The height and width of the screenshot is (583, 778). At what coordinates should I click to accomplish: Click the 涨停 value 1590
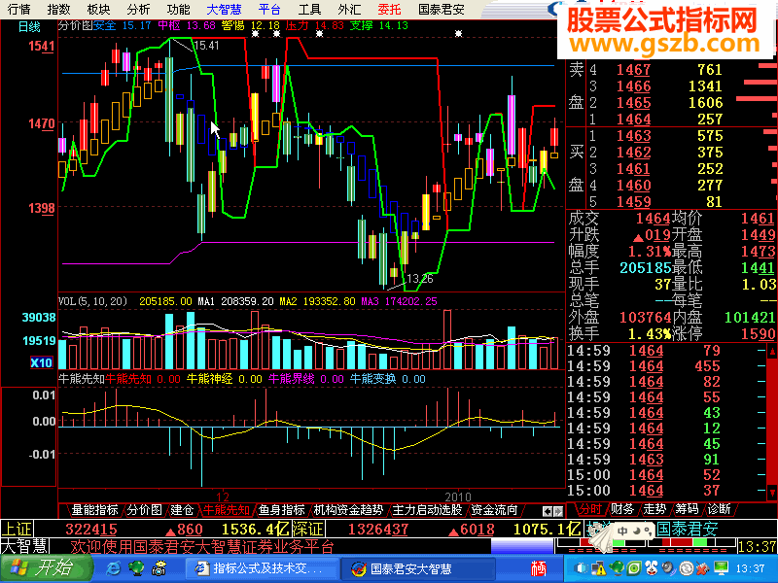coord(759,333)
